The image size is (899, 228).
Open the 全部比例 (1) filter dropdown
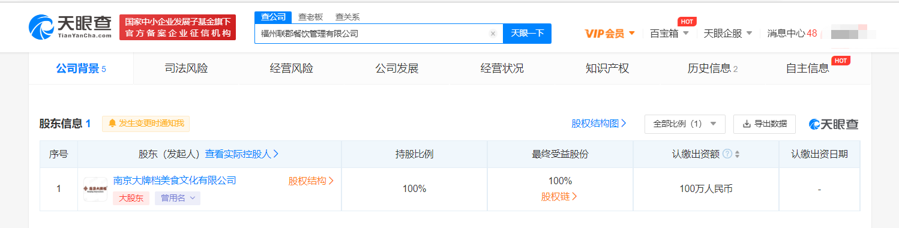[685, 124]
